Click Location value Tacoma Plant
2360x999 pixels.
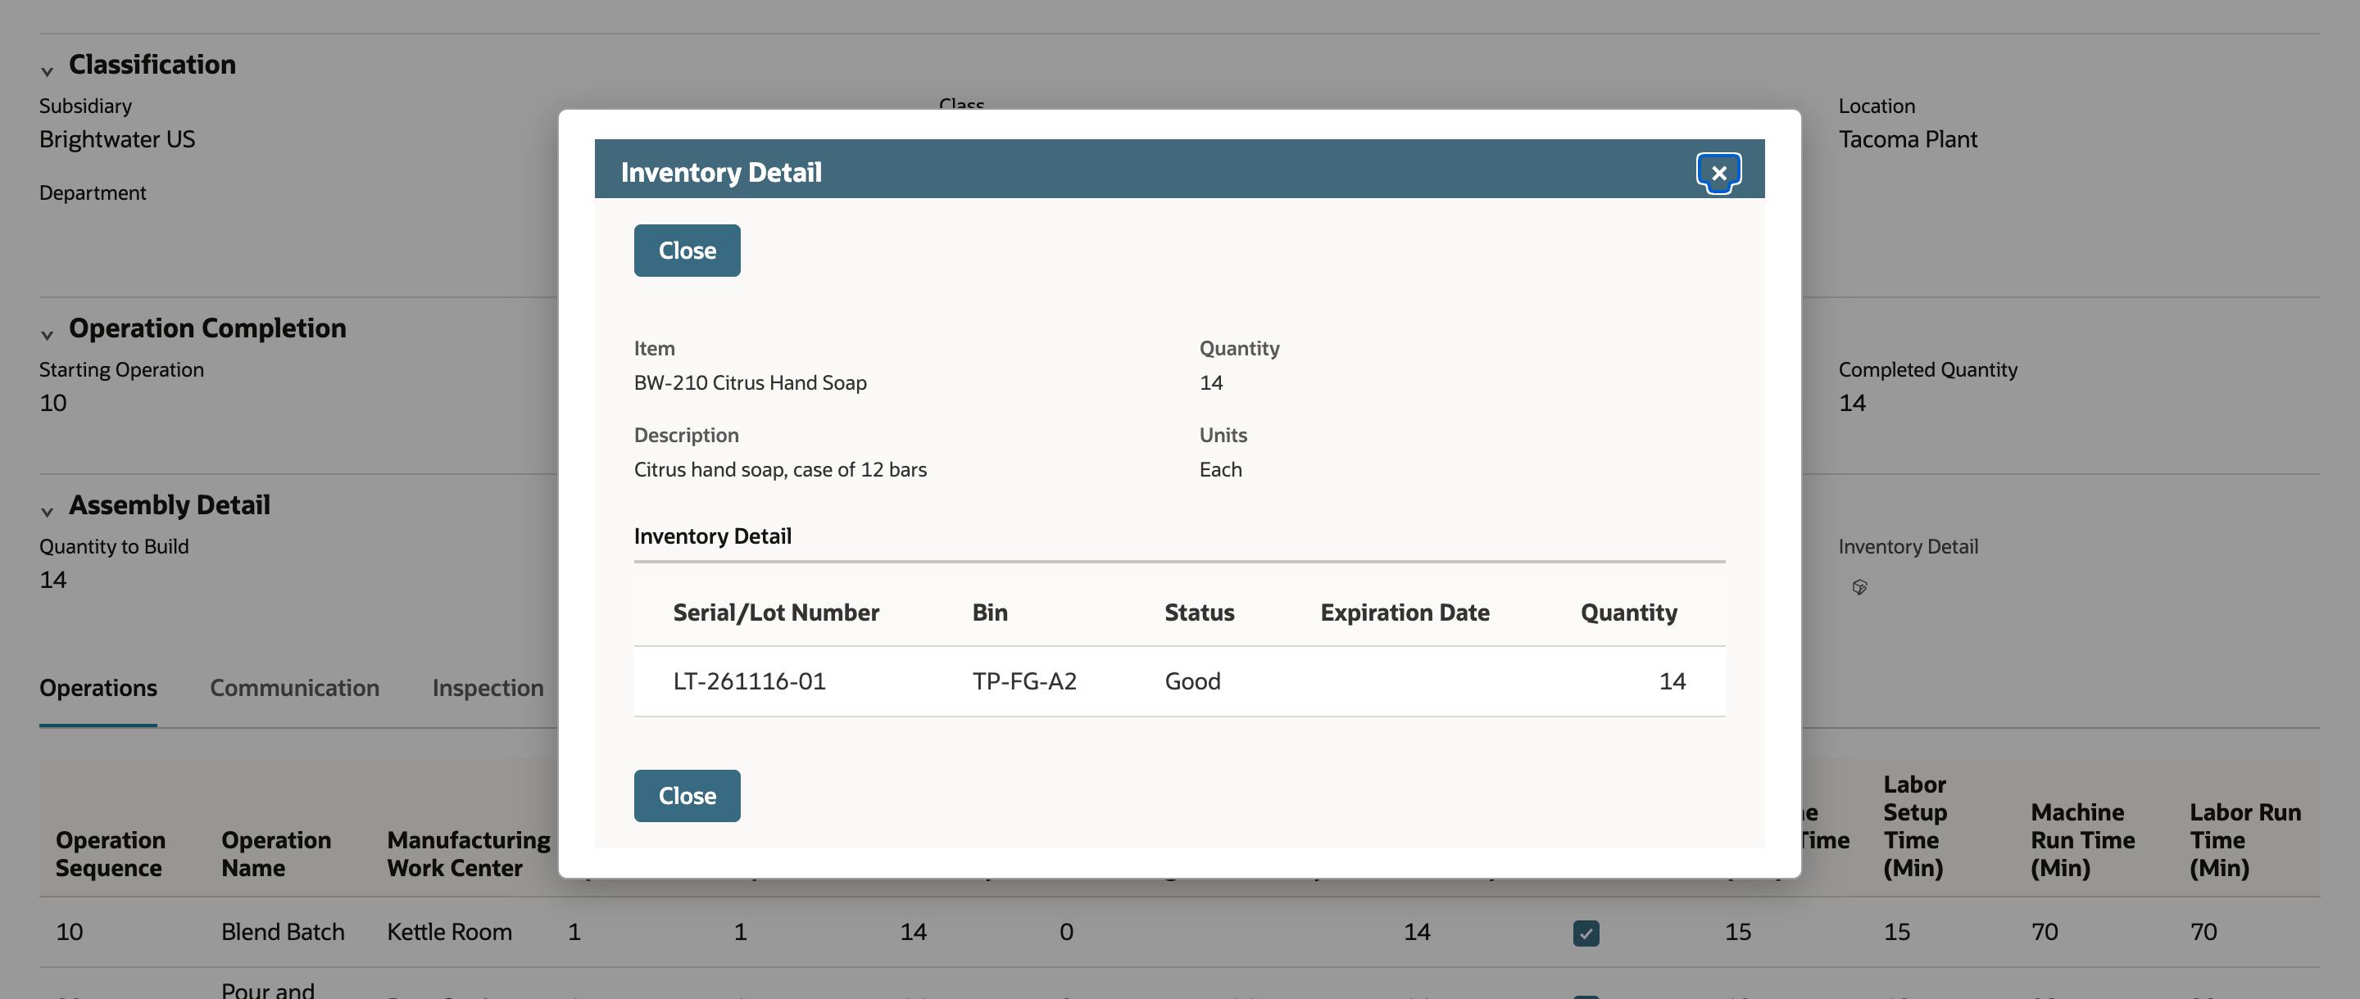[x=1908, y=138]
